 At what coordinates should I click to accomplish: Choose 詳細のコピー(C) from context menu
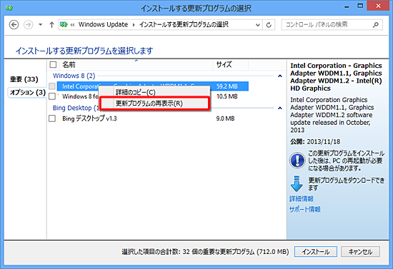point(154,92)
